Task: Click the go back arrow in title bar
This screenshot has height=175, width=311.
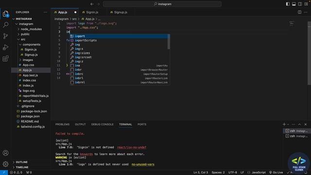Action: 92,4
